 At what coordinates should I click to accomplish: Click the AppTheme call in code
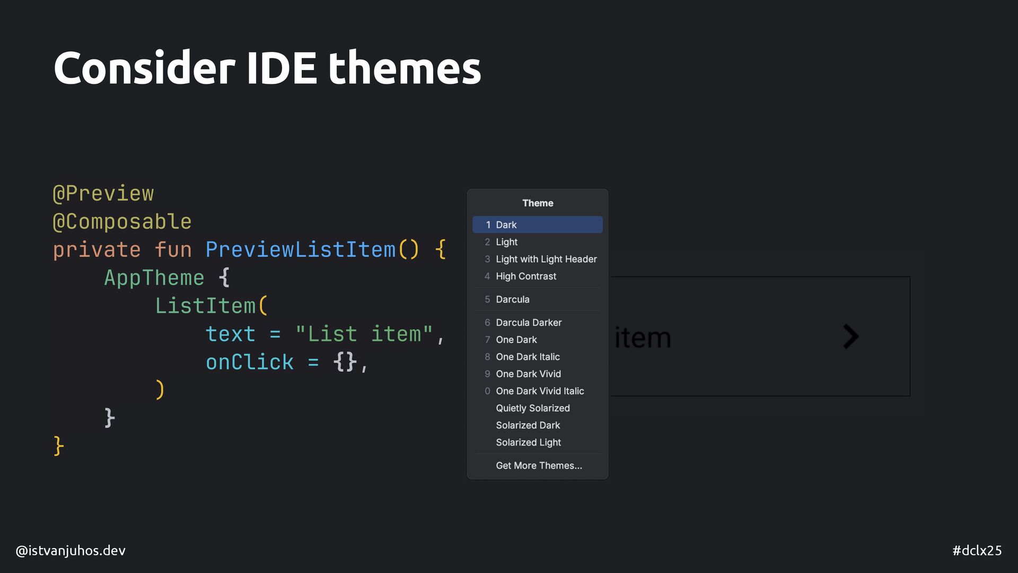tap(154, 277)
